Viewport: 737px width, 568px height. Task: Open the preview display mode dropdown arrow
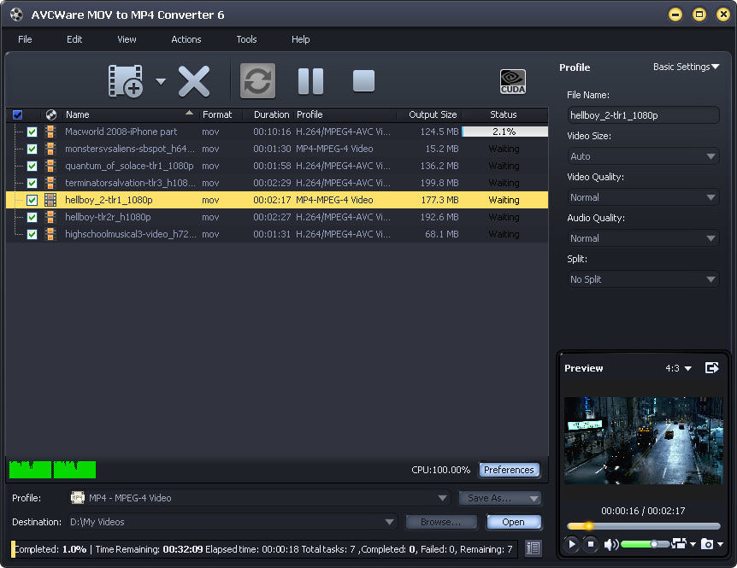tap(693, 545)
